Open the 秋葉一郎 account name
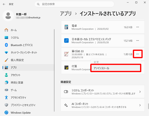Viewport: 149px width, 116px height. coord(21,14)
